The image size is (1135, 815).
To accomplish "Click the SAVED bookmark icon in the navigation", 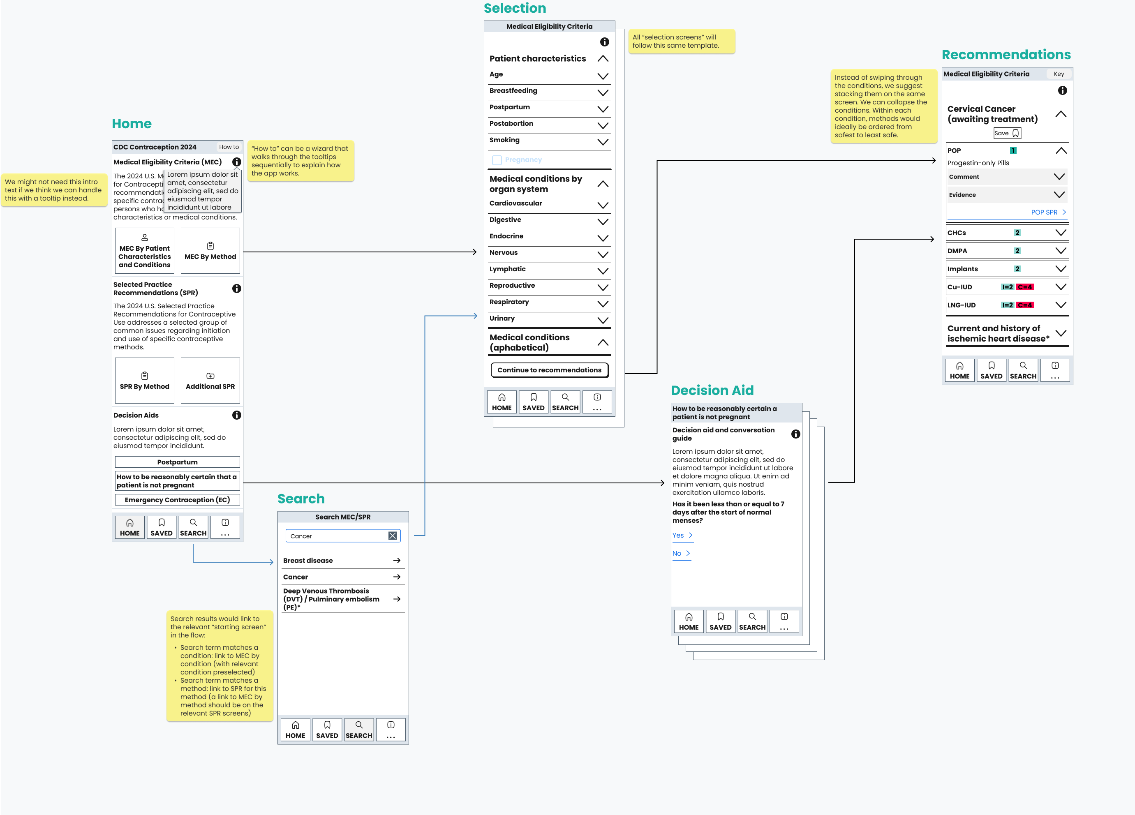I will click(161, 526).
